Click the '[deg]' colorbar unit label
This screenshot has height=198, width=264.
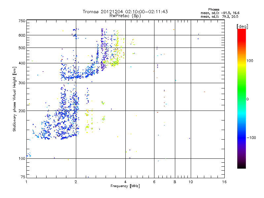(242, 26)
